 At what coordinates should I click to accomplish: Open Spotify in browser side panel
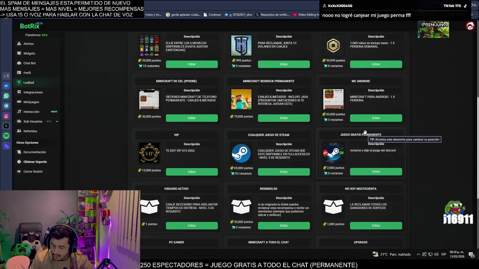point(6,136)
